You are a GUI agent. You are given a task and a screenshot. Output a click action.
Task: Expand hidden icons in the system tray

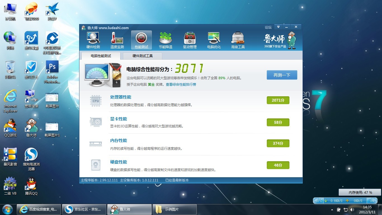pos(331,209)
